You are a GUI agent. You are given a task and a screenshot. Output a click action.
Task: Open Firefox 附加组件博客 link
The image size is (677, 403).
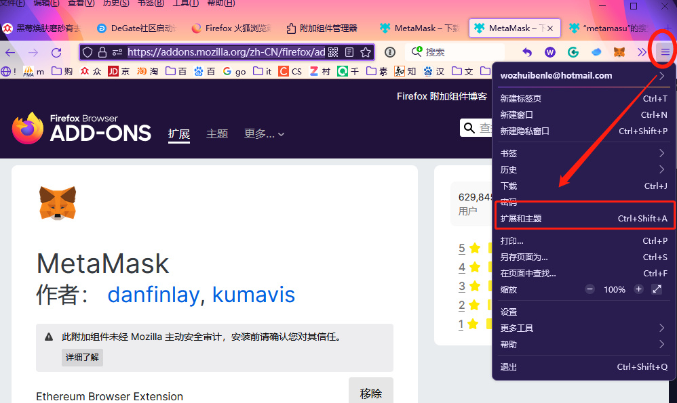[442, 96]
